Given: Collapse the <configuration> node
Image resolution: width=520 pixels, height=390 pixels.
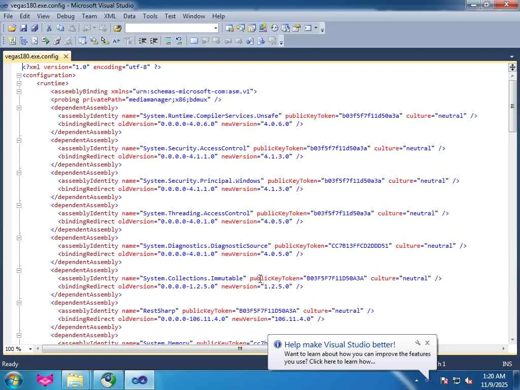Looking at the screenshot, I should 19,75.
